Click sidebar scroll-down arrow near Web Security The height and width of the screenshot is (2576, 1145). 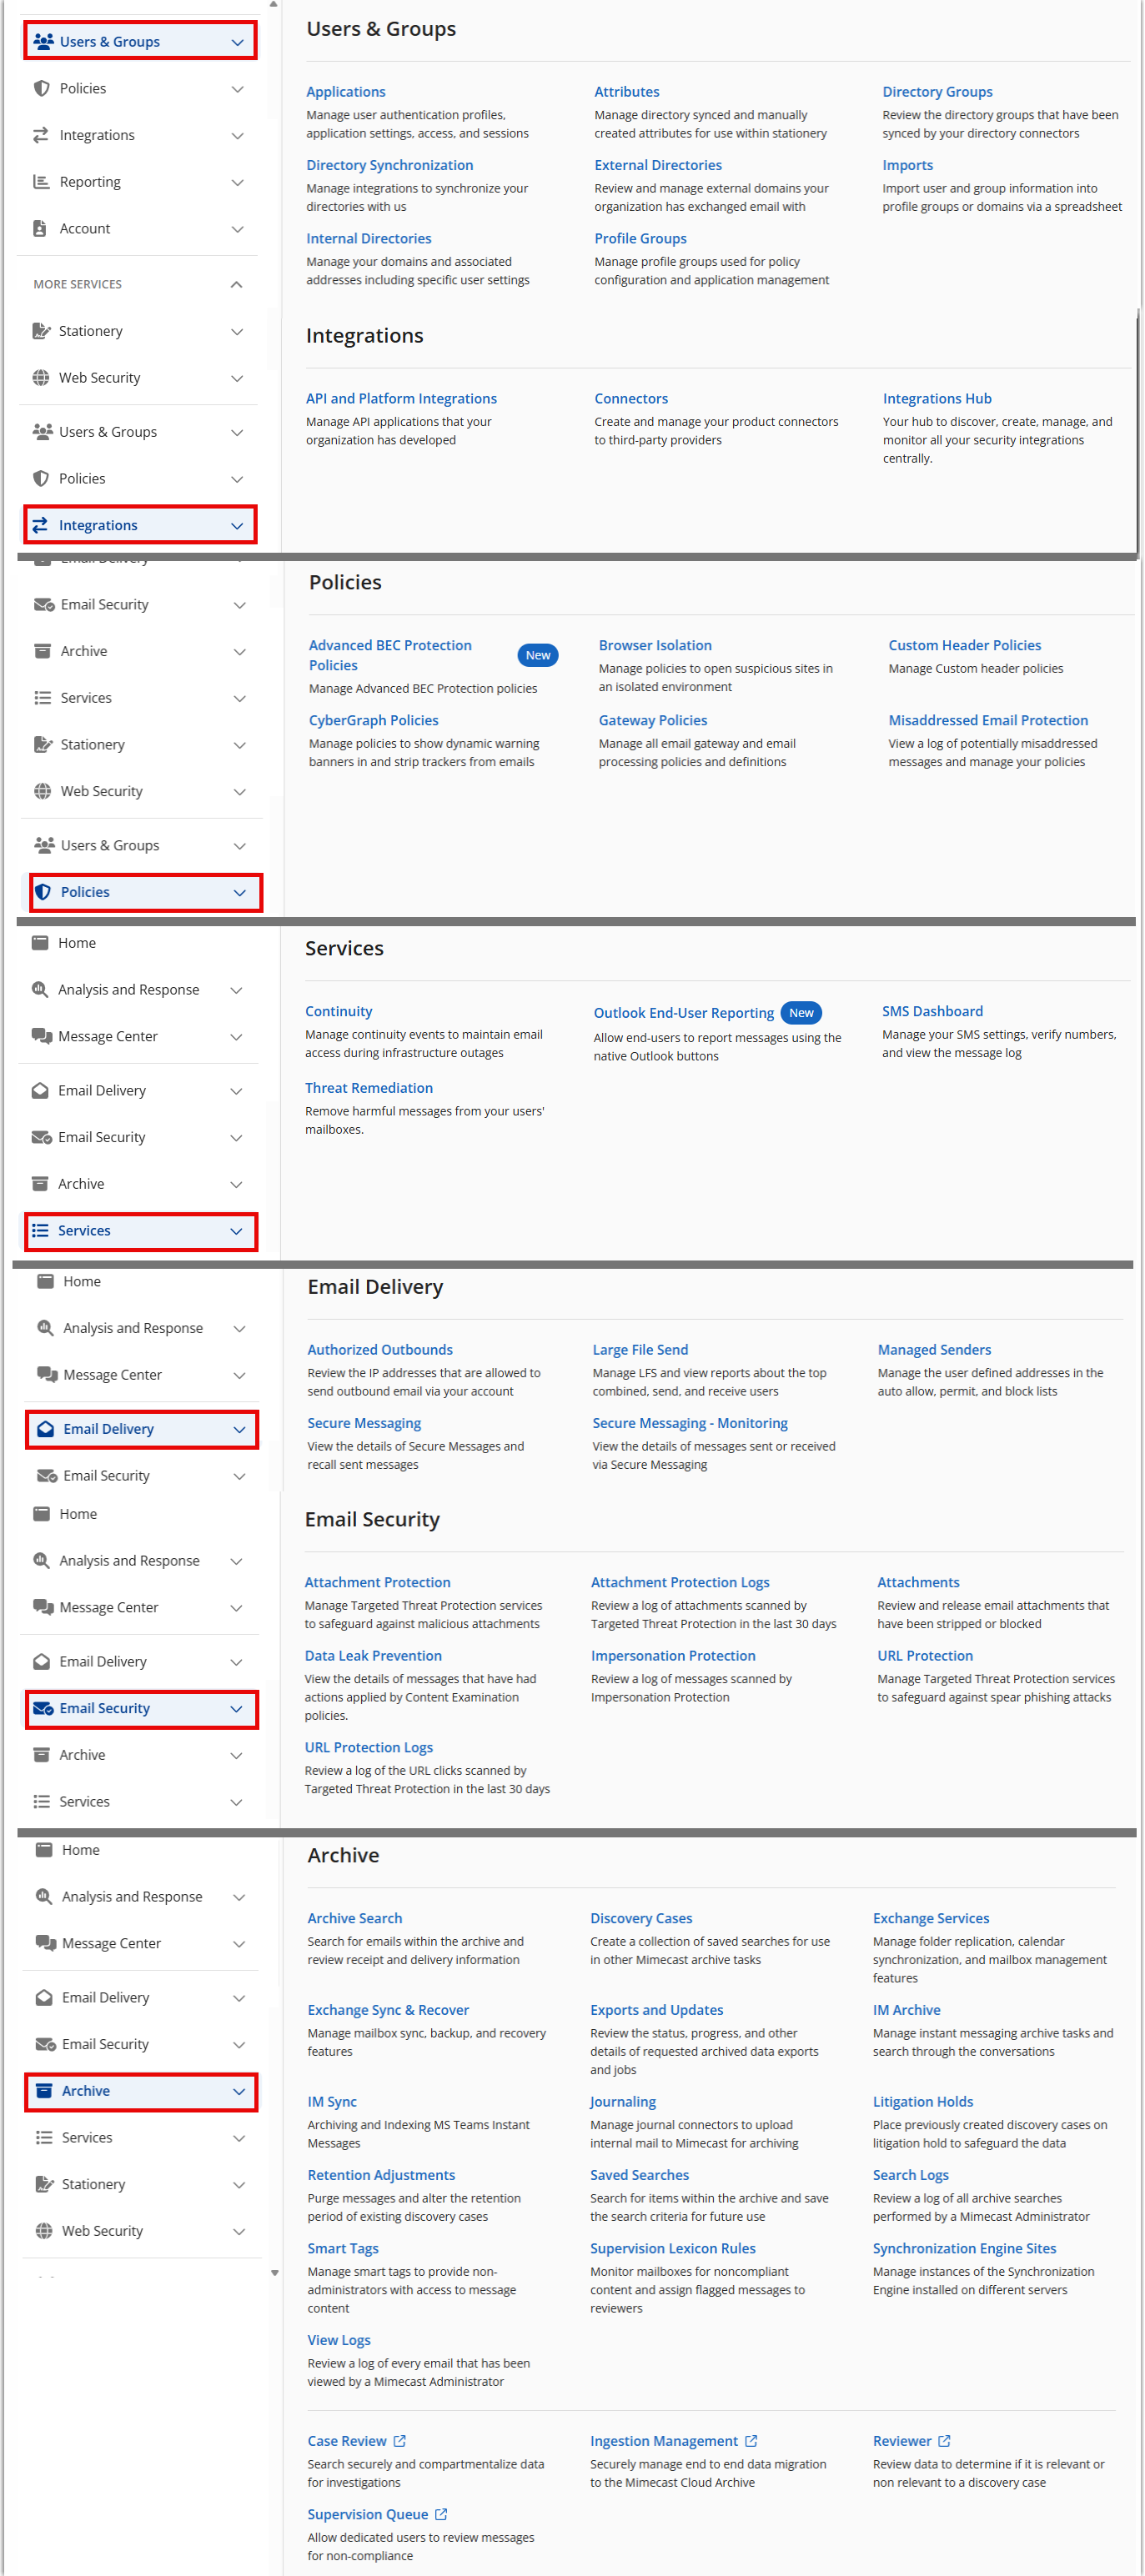click(275, 2273)
